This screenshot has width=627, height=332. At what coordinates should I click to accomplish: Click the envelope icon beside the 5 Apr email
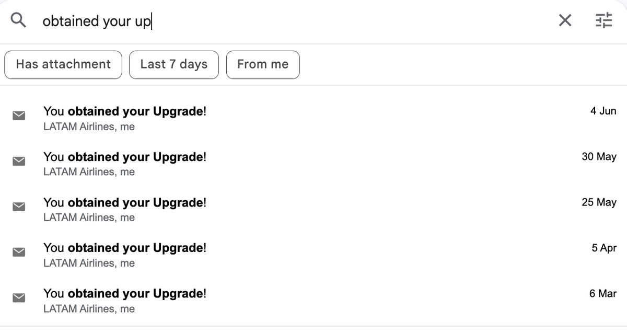(19, 252)
